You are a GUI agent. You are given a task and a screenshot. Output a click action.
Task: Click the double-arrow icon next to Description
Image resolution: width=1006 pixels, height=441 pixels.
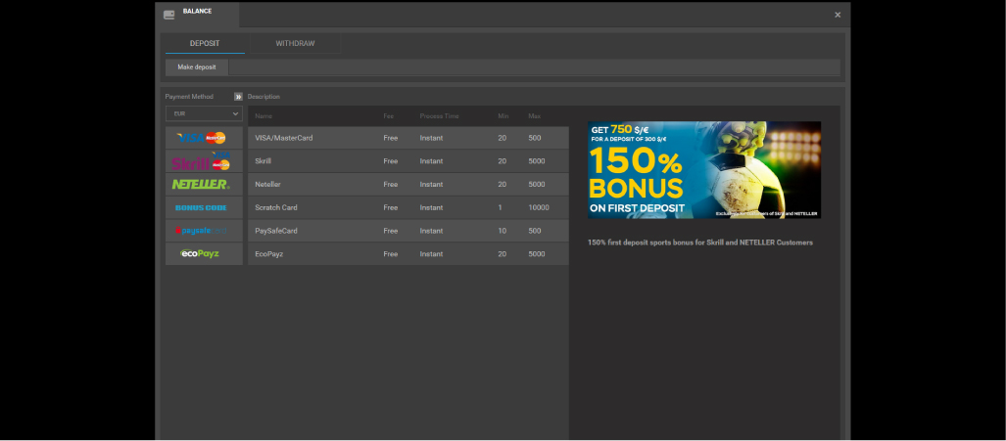pos(238,97)
